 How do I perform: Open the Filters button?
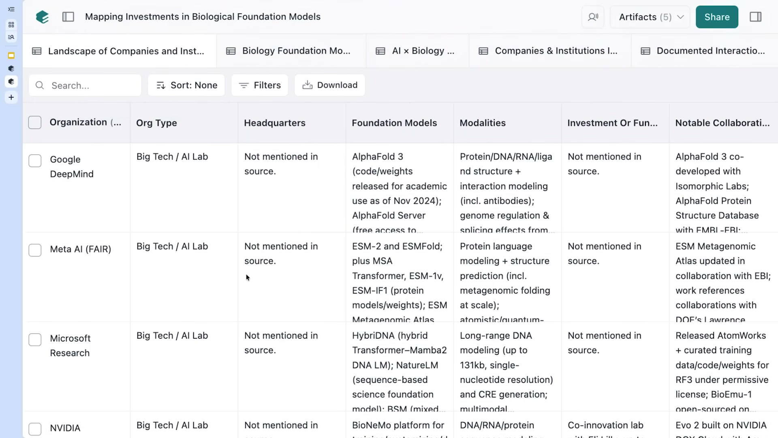260,85
